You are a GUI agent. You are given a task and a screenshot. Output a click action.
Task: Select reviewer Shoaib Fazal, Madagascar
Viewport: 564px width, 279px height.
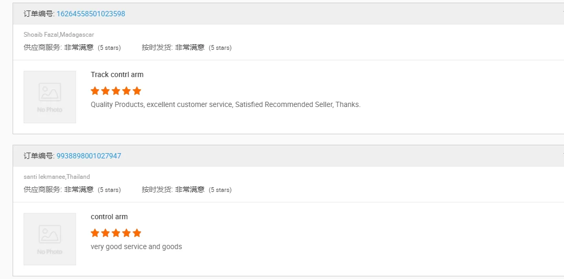click(x=59, y=35)
